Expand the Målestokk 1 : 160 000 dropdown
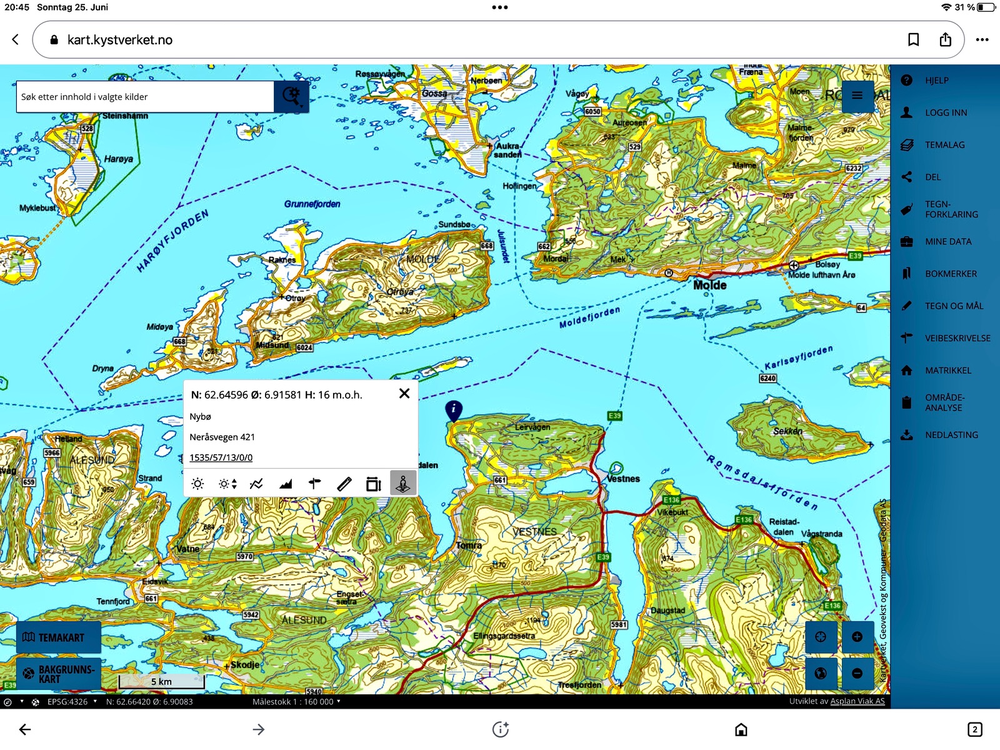Image resolution: width=1000 pixels, height=750 pixels. [296, 702]
